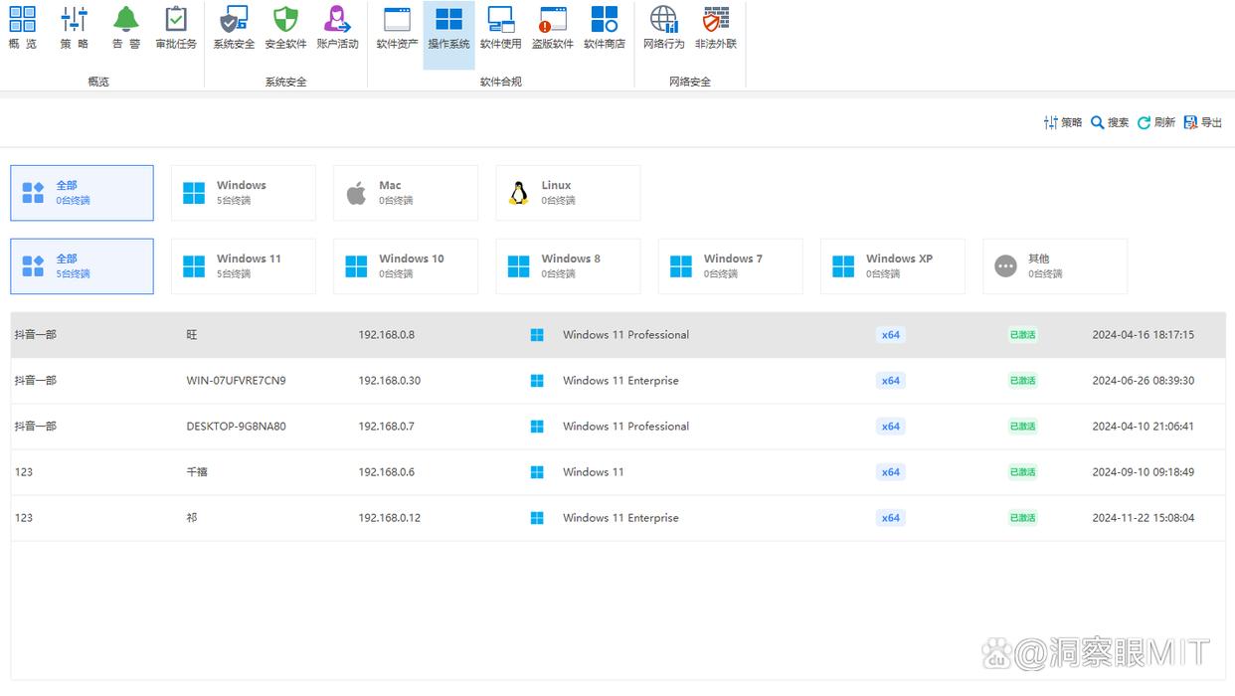Click the timestamp 2024-11-22 15:08:04
Viewport: 1235px width, 696px height.
[x=1144, y=518]
